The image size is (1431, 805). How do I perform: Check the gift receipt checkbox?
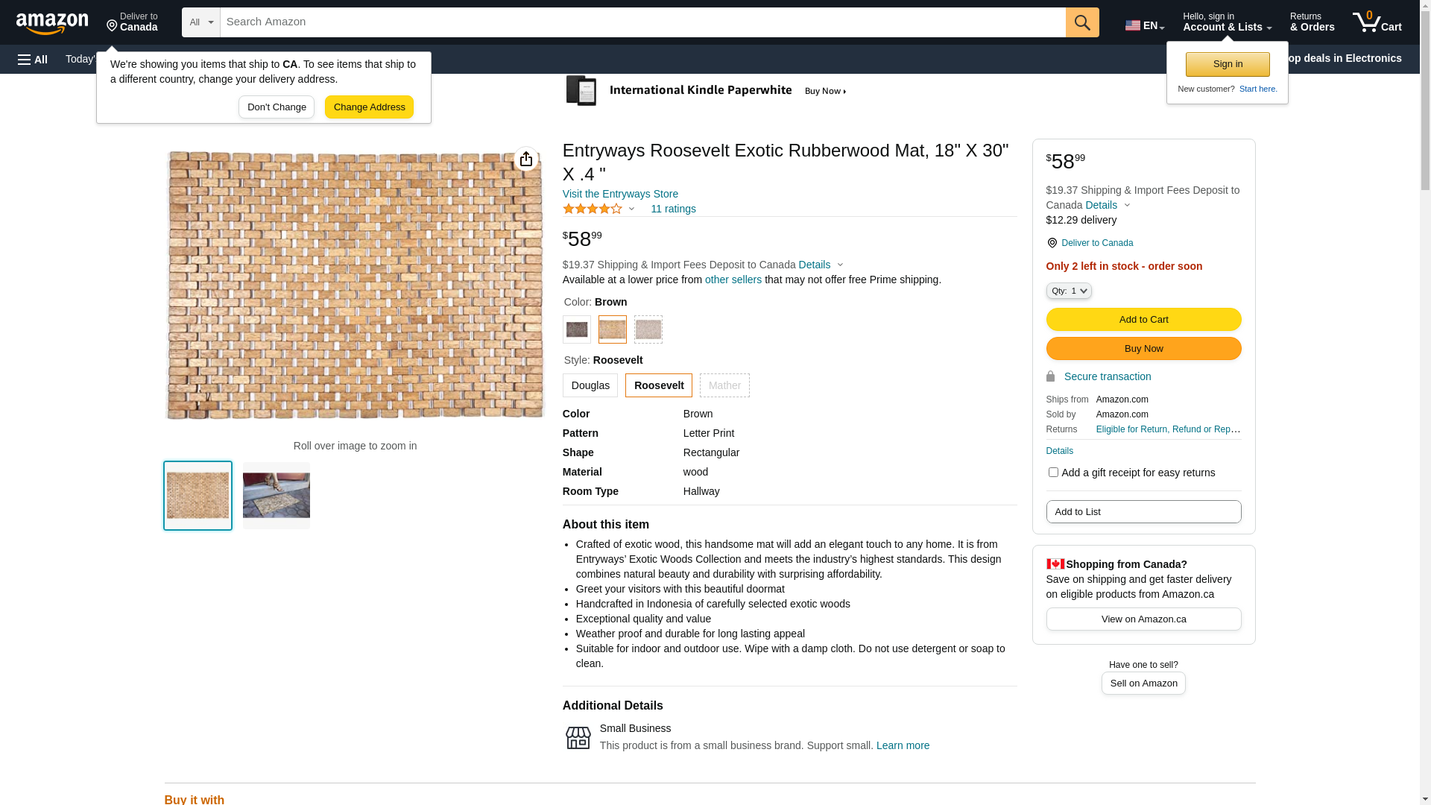1053,472
